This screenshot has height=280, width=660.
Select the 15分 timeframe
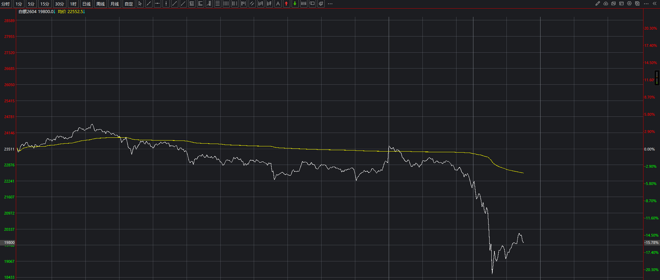(45, 4)
